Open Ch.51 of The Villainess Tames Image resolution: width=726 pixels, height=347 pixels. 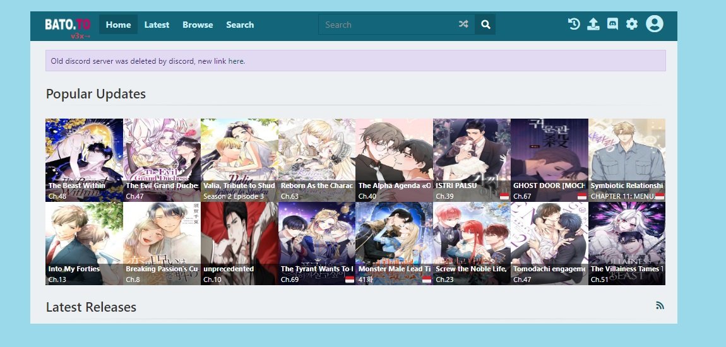pos(600,279)
